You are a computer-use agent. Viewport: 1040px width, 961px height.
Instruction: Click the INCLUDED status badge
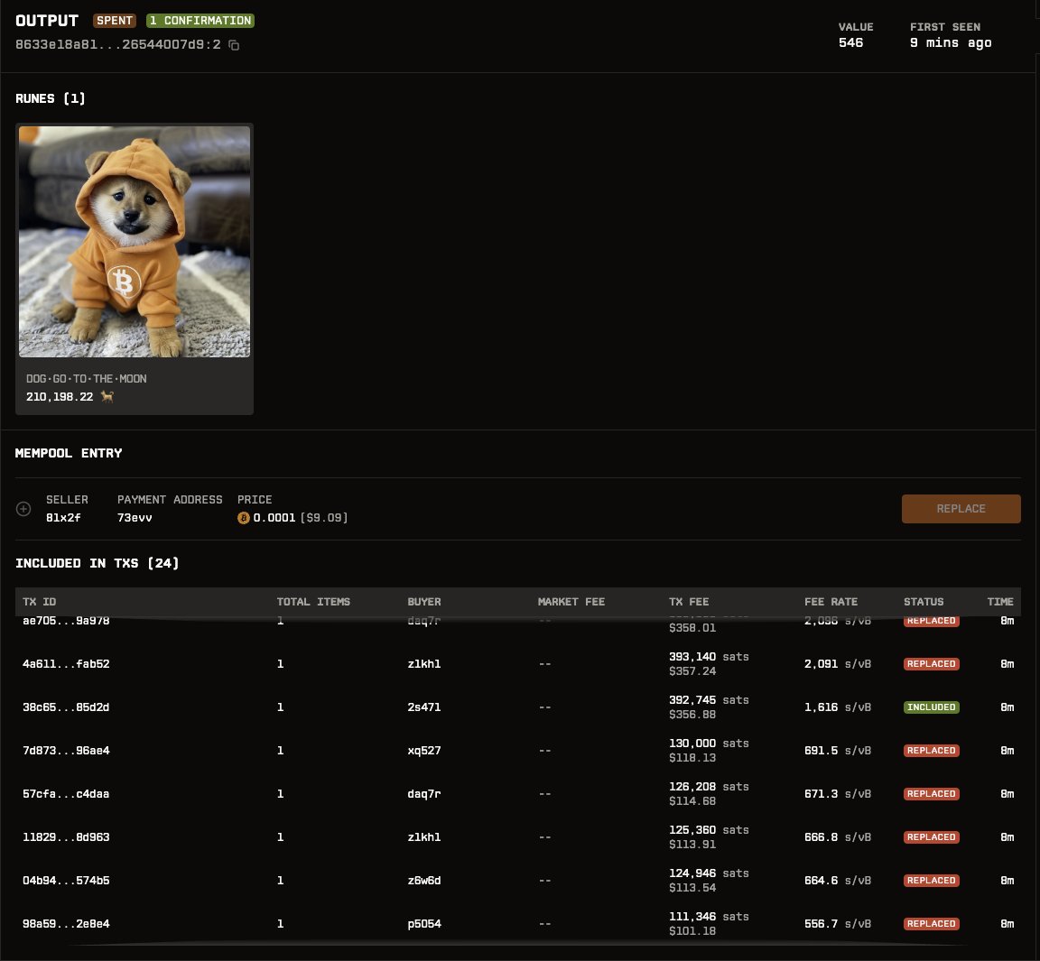click(x=932, y=707)
